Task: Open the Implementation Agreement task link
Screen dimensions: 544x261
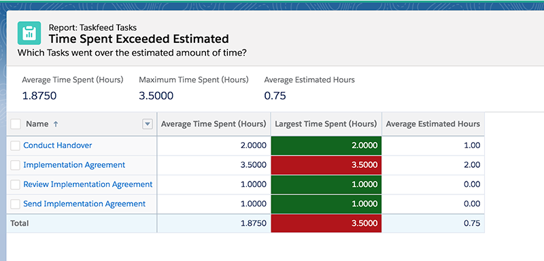Action: [x=74, y=165]
